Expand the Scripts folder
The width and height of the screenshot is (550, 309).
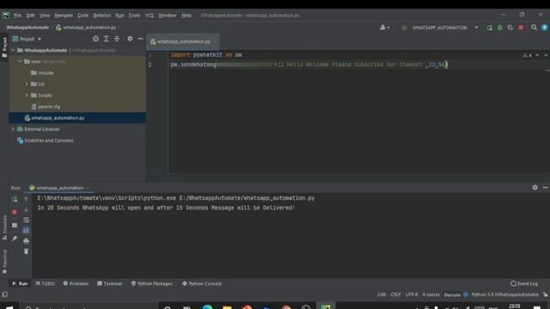[27, 95]
